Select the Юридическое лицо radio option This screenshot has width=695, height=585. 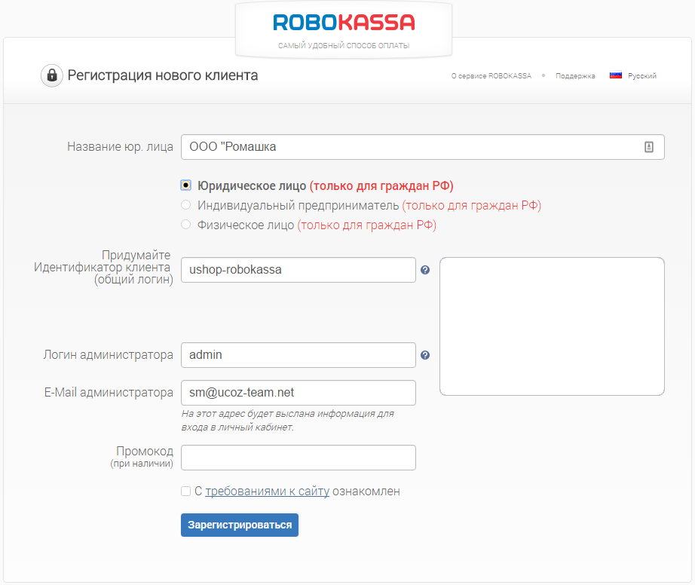coord(186,185)
